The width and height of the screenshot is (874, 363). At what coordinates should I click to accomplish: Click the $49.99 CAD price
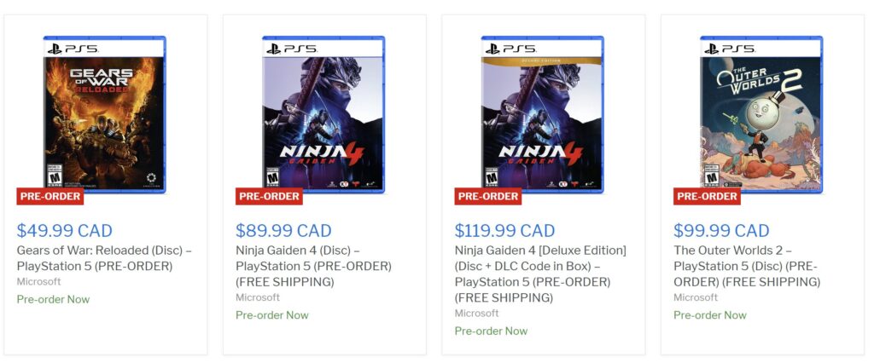[x=64, y=230]
